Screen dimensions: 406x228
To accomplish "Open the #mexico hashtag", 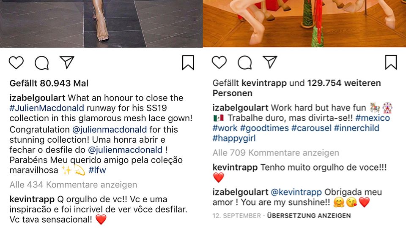I will (373, 118).
